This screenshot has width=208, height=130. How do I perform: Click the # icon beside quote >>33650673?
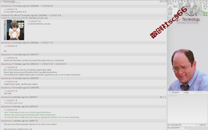(40, 21)
